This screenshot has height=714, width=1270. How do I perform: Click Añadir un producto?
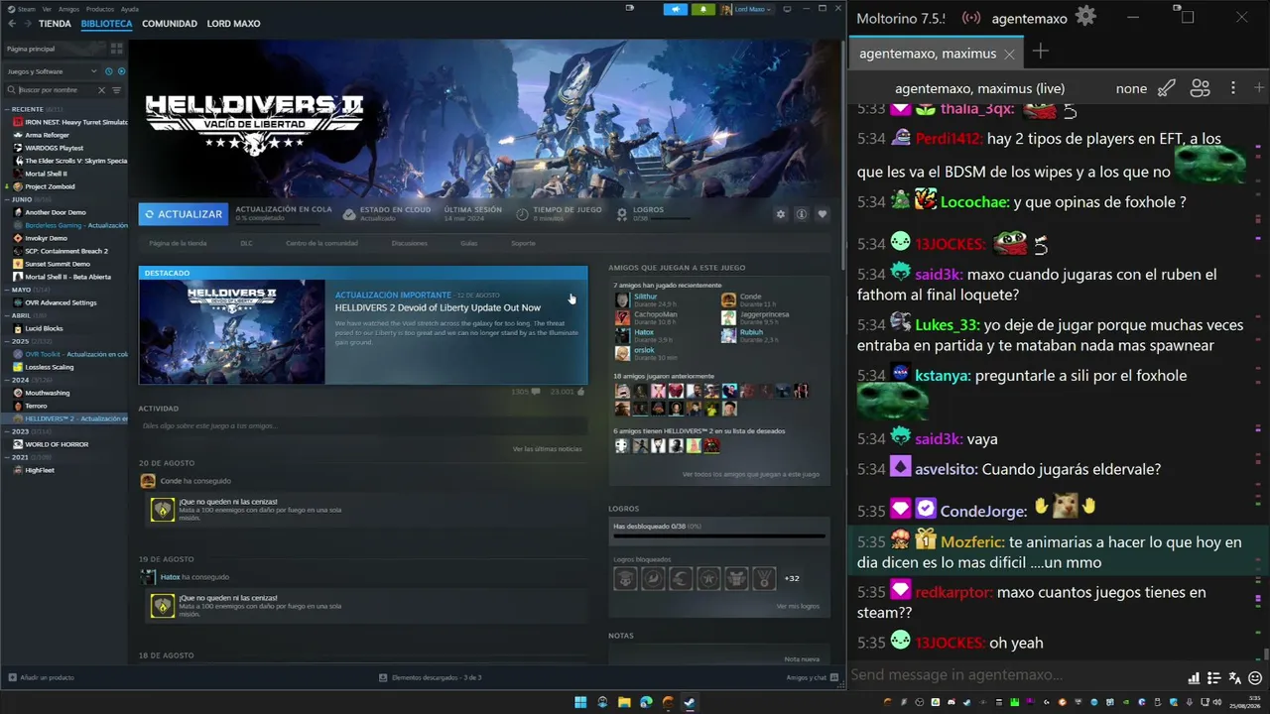tap(42, 677)
